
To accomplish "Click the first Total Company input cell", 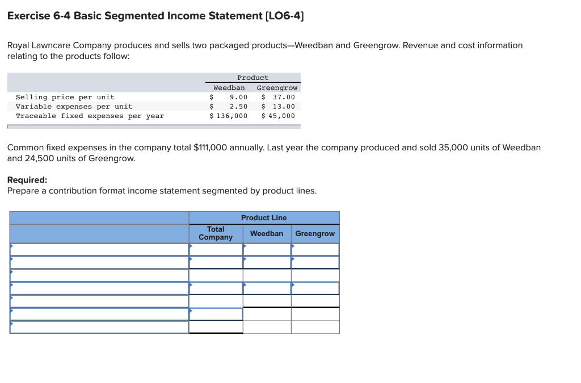I will pos(216,249).
